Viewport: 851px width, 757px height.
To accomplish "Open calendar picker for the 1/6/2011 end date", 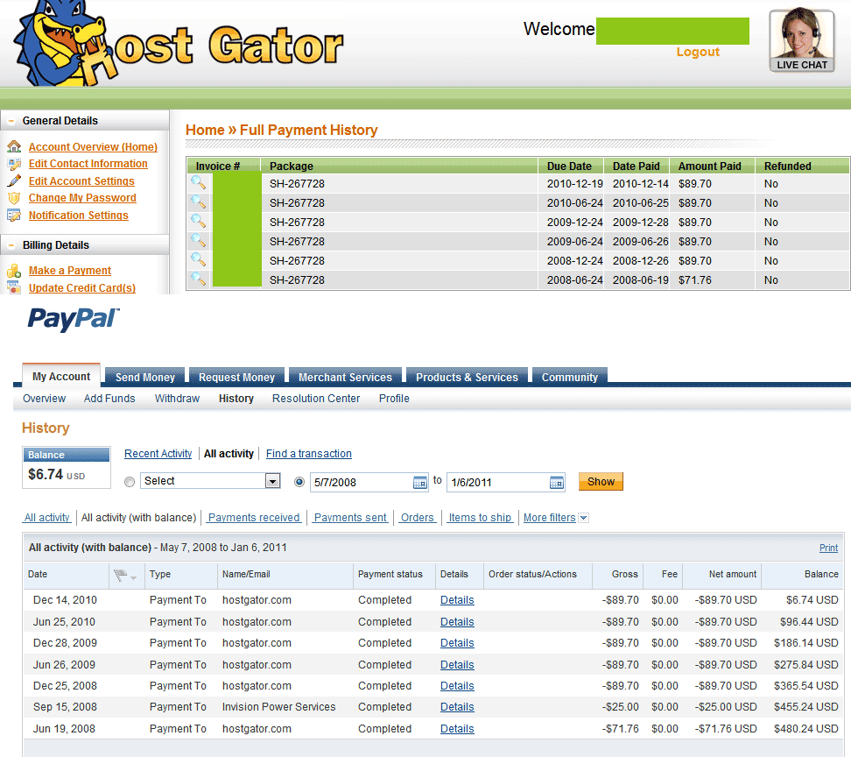I will pyautogui.click(x=556, y=482).
